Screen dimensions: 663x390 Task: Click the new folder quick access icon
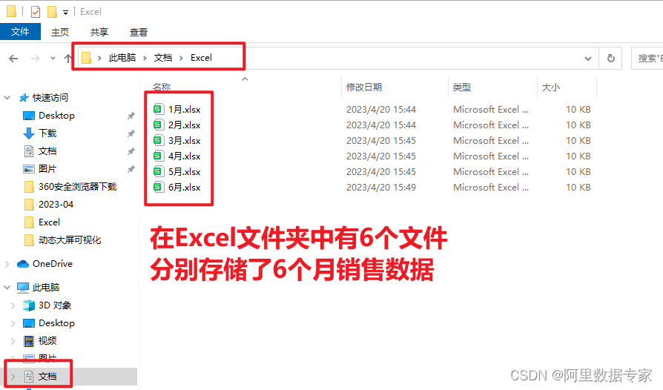[52, 12]
